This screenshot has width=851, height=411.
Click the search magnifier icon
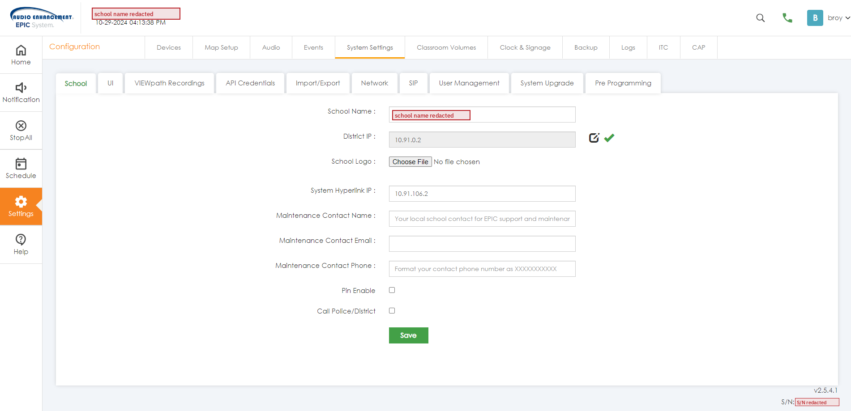[760, 18]
